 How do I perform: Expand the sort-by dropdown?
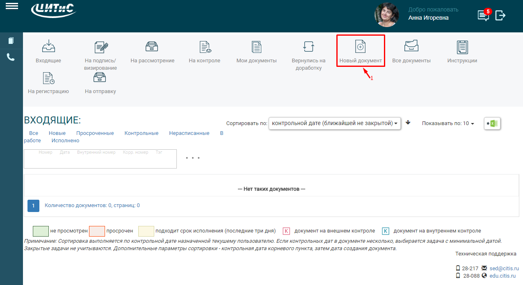334,123
